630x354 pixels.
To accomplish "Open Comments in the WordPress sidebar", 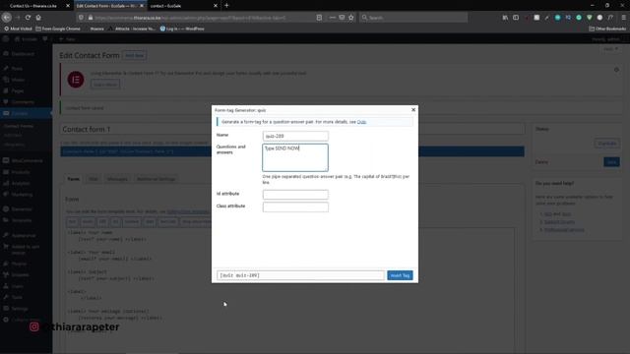I will (x=22, y=102).
